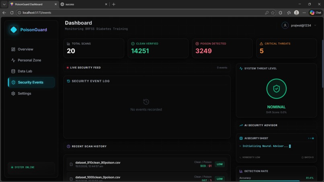Click the No events recorded clock icon

tap(146, 102)
